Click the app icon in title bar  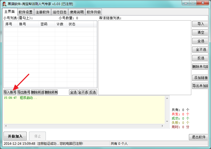pyautogui.click(x=4, y=4)
